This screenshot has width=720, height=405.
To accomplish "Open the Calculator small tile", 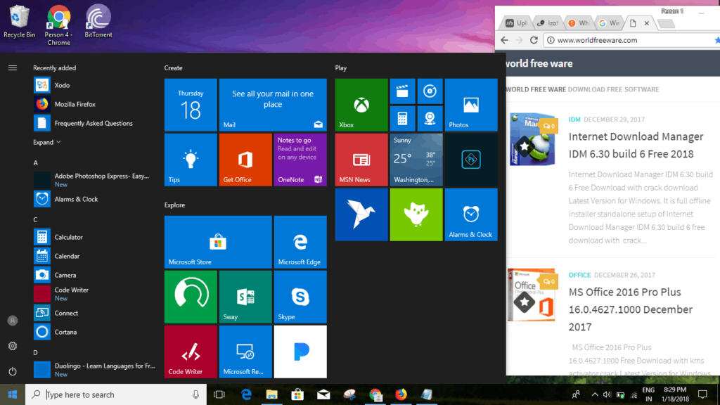I will [x=402, y=118].
